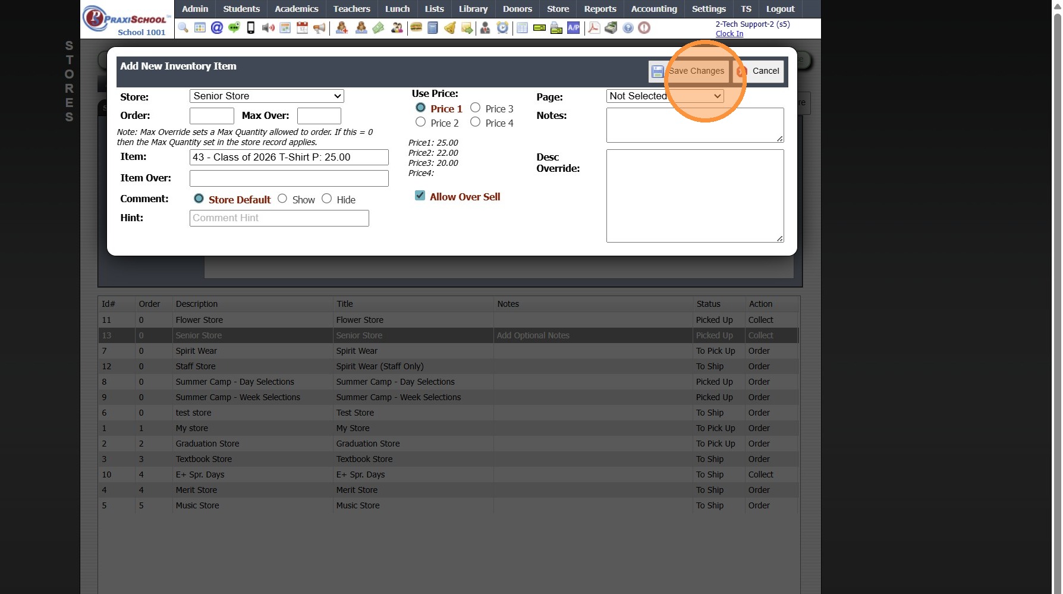Image resolution: width=1063 pixels, height=594 pixels.
Task: Choose Store Default comment option
Action: 199,199
